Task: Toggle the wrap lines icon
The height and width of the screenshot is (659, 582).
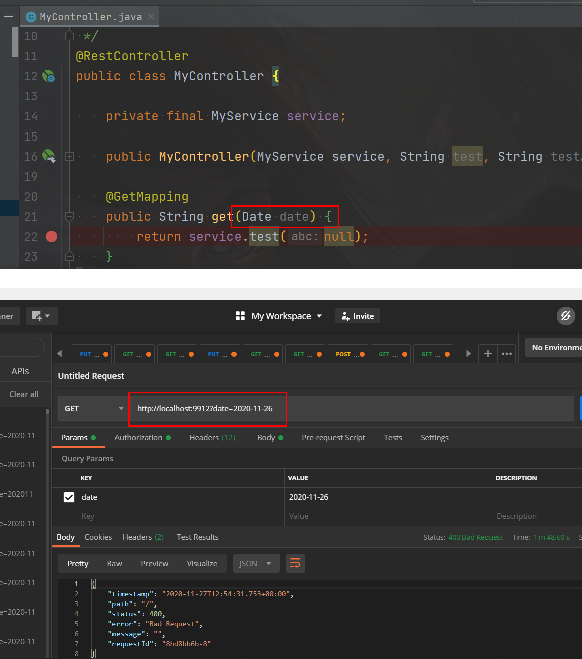Action: [295, 563]
